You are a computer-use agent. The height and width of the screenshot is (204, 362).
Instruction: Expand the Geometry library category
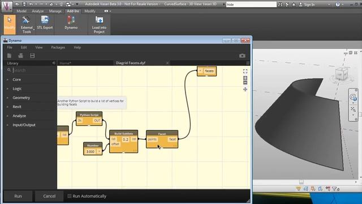coord(21,97)
